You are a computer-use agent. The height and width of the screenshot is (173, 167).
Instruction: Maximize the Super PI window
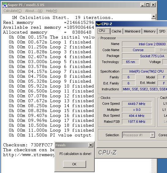click(x=147, y=5)
